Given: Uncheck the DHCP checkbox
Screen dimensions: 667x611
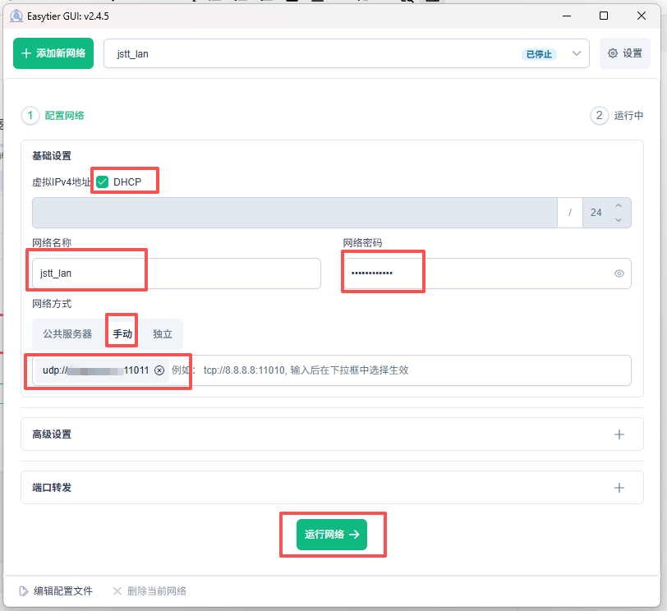Looking at the screenshot, I should pos(103,181).
